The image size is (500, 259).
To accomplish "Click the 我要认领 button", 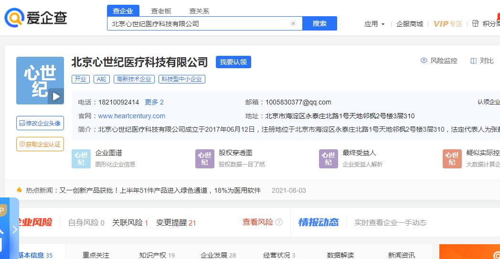I will (234, 62).
